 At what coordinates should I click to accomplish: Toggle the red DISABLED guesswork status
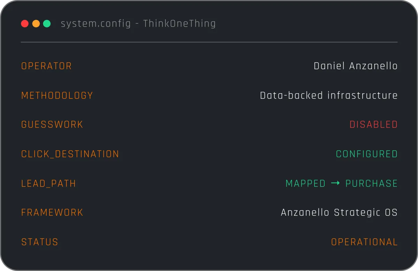(x=373, y=125)
